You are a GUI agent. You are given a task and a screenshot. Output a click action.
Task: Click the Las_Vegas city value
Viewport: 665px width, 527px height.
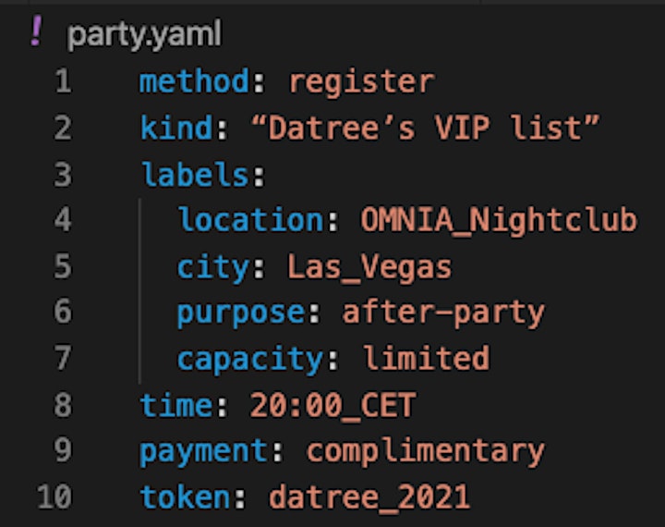pyautogui.click(x=369, y=268)
